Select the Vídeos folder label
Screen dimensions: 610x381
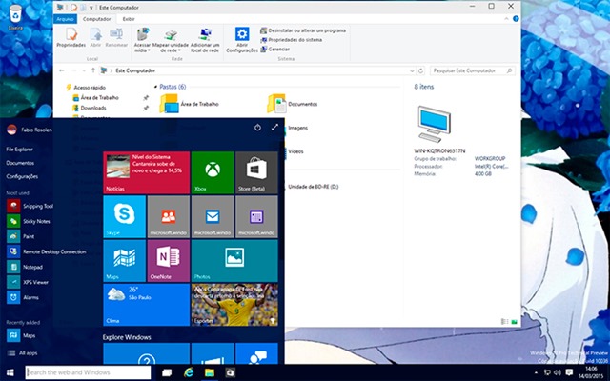[295, 151]
